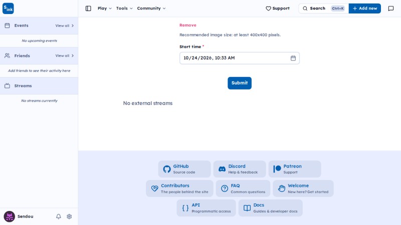Open the Tools menu
The height and width of the screenshot is (225, 401).
pos(124,8)
